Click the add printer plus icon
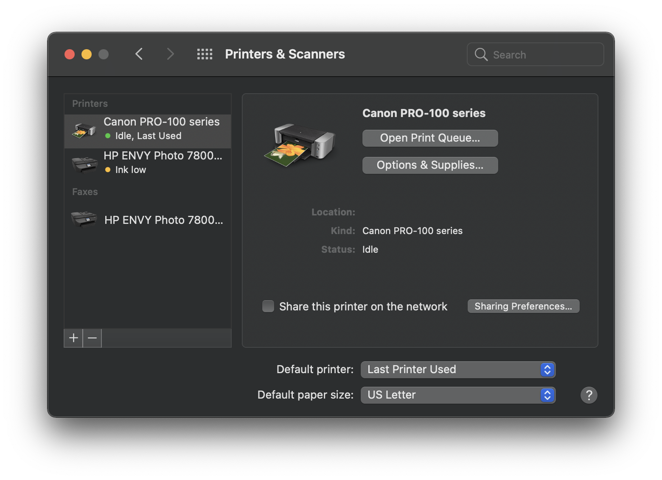The width and height of the screenshot is (662, 480). tap(73, 338)
